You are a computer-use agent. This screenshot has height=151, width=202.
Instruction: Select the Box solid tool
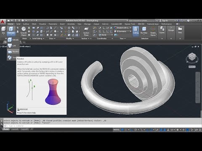coord(3,31)
